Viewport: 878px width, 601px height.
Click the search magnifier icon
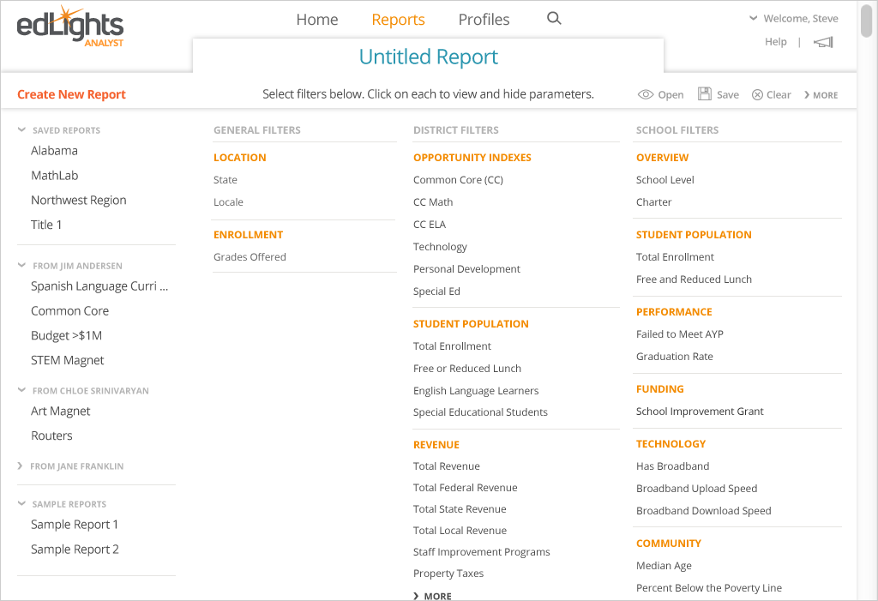(554, 19)
